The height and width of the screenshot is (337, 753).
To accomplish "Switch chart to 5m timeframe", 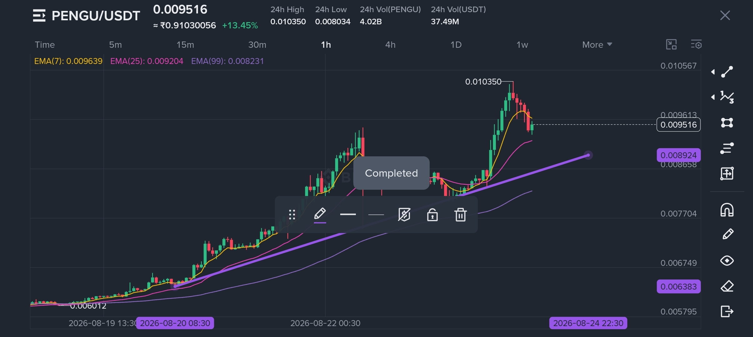I will click(x=115, y=45).
